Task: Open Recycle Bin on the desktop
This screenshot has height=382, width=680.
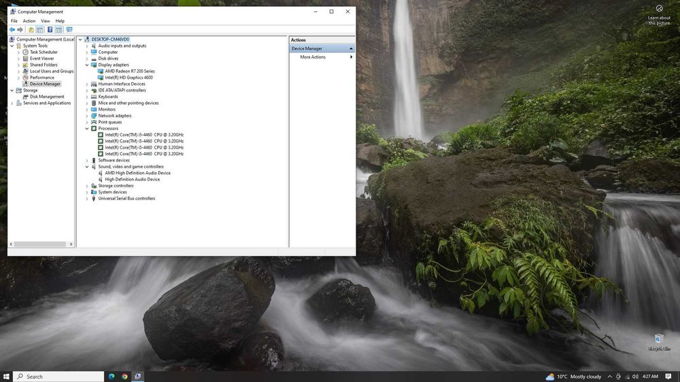Action: click(659, 342)
